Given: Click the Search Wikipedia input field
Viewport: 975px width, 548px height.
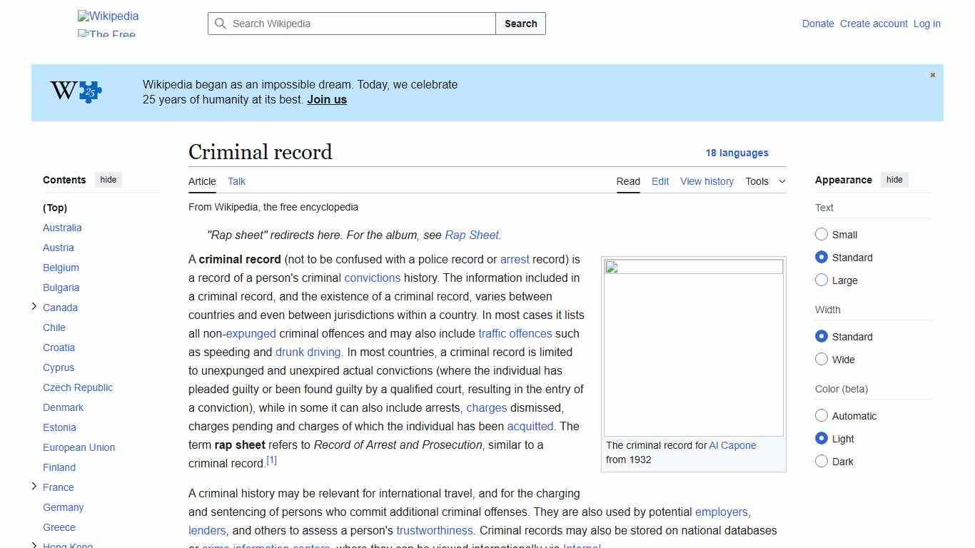Looking at the screenshot, I should [350, 24].
